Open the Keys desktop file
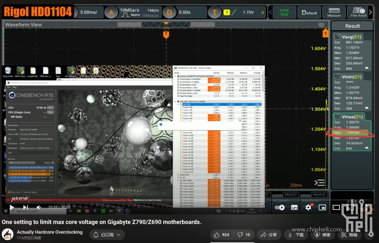The width and height of the screenshot is (379, 243). tap(58, 72)
